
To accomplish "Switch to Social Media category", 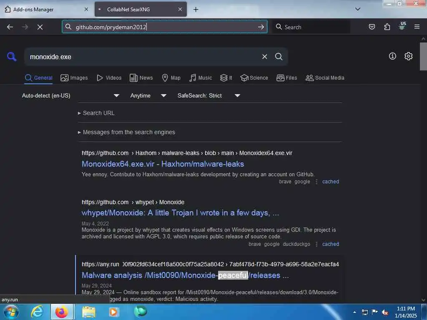I will 325,78.
